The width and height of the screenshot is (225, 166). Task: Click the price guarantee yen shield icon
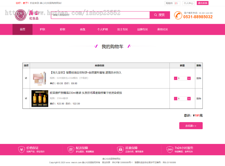(21, 149)
